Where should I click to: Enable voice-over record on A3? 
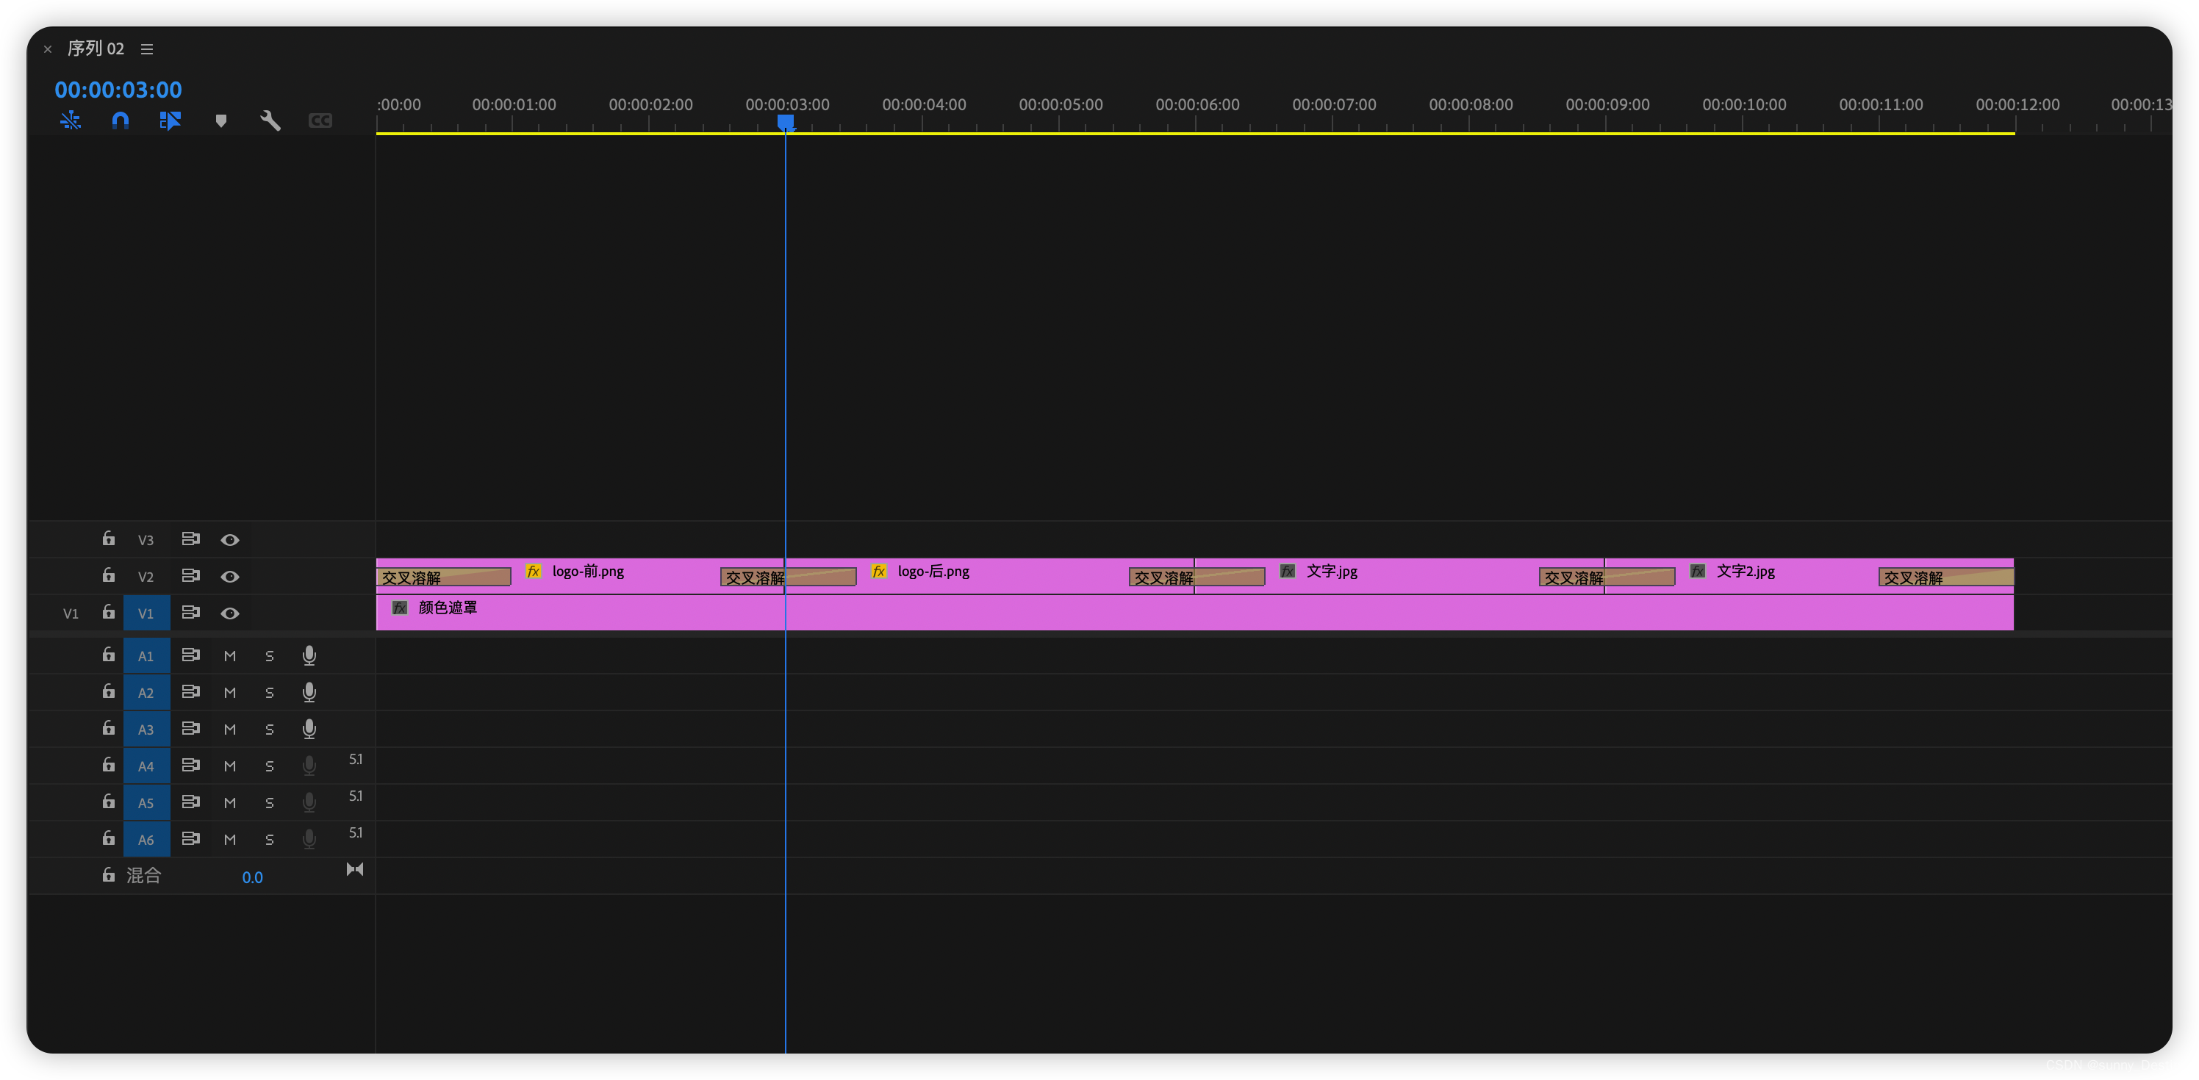[x=309, y=729]
